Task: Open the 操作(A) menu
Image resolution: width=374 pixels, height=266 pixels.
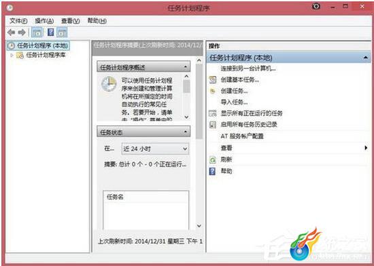Action: 44,21
